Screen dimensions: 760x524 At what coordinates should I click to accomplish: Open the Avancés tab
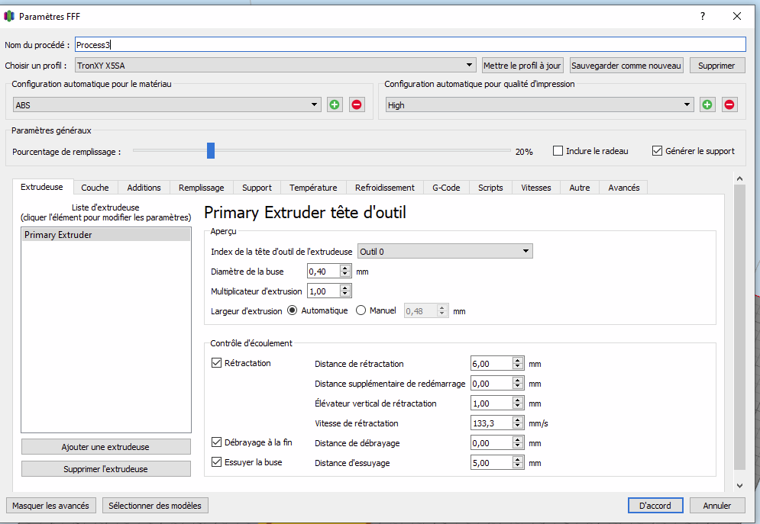pos(624,187)
